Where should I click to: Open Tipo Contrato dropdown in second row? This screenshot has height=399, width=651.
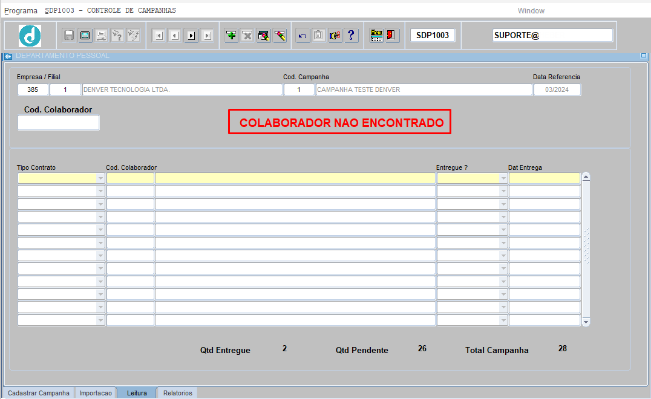click(x=100, y=191)
